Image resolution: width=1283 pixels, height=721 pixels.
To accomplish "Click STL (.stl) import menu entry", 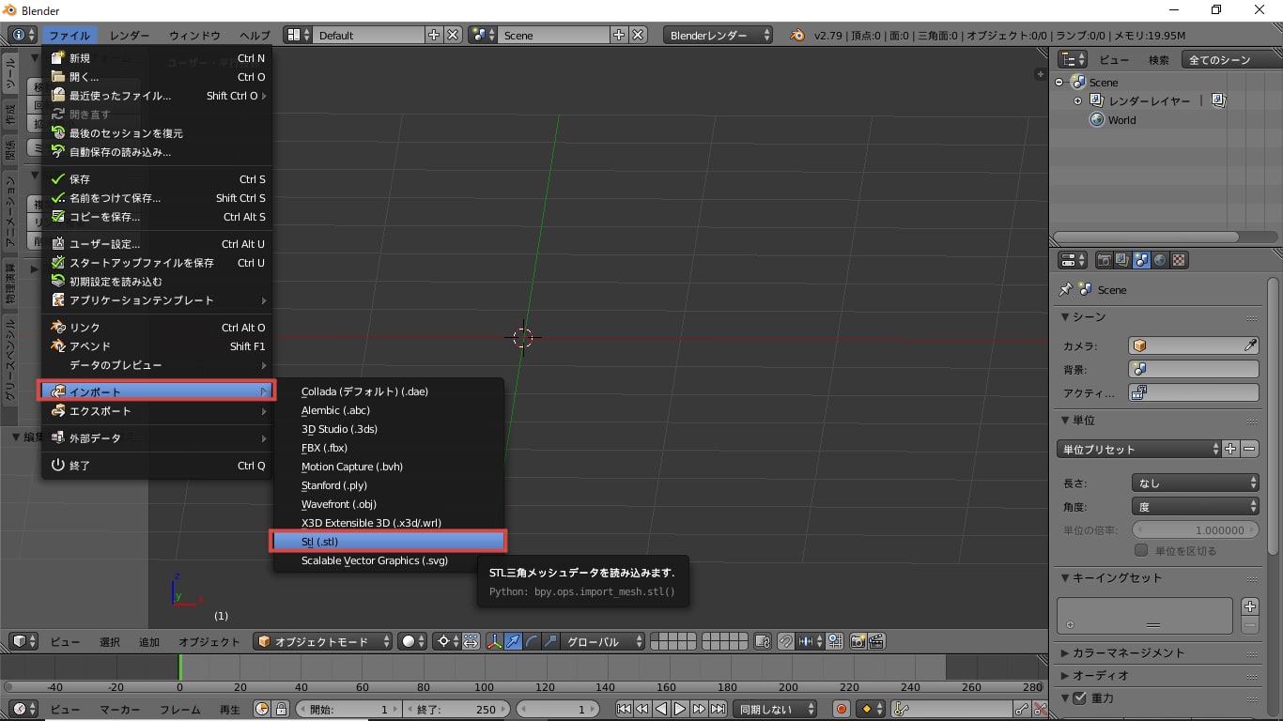I will pyautogui.click(x=389, y=541).
